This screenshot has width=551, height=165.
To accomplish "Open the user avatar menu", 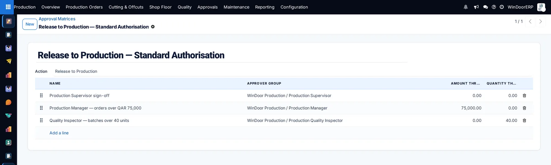I will (541, 7).
